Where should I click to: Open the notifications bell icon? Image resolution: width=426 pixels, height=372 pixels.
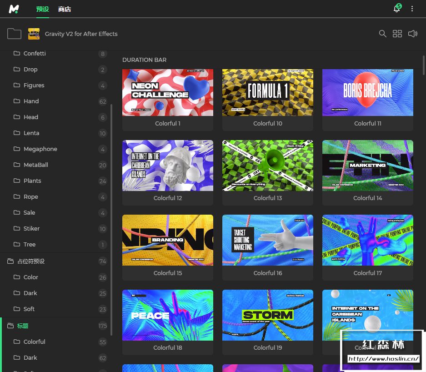[x=396, y=9]
